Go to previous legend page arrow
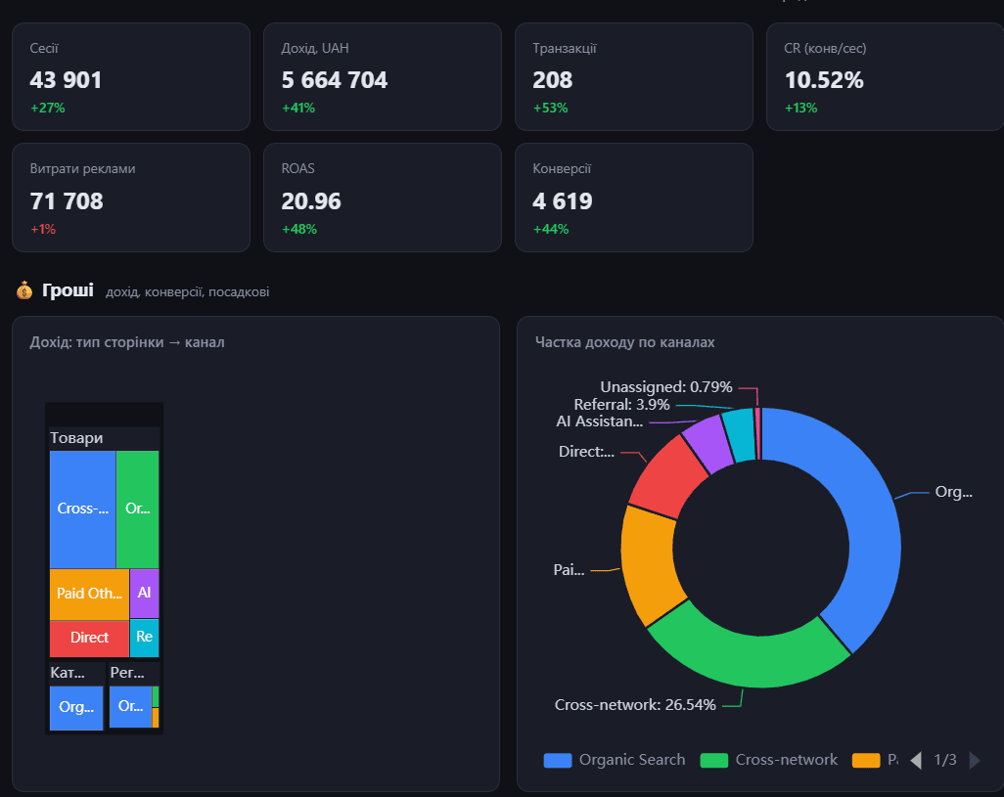This screenshot has width=1004, height=797. tap(916, 760)
